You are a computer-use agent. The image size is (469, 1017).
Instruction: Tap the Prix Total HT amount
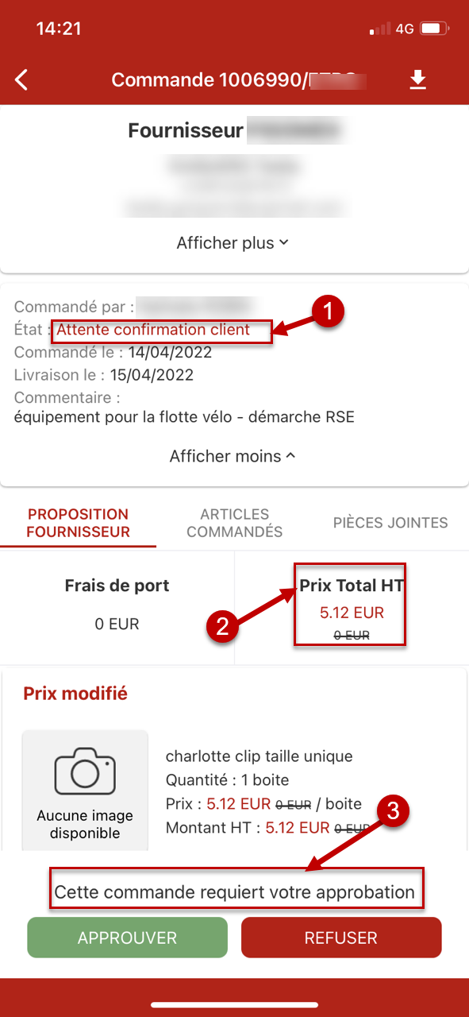[x=352, y=613]
